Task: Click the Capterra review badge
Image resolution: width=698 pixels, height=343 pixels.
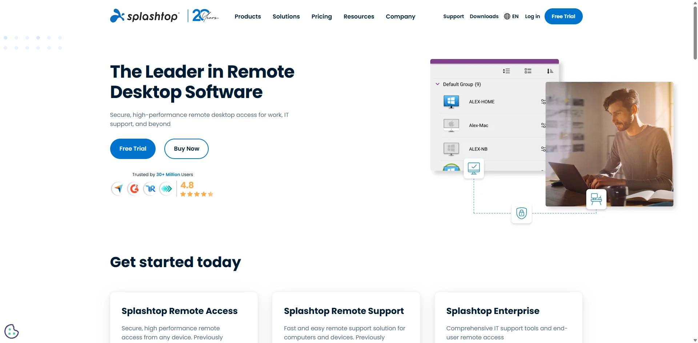Action: (118, 189)
